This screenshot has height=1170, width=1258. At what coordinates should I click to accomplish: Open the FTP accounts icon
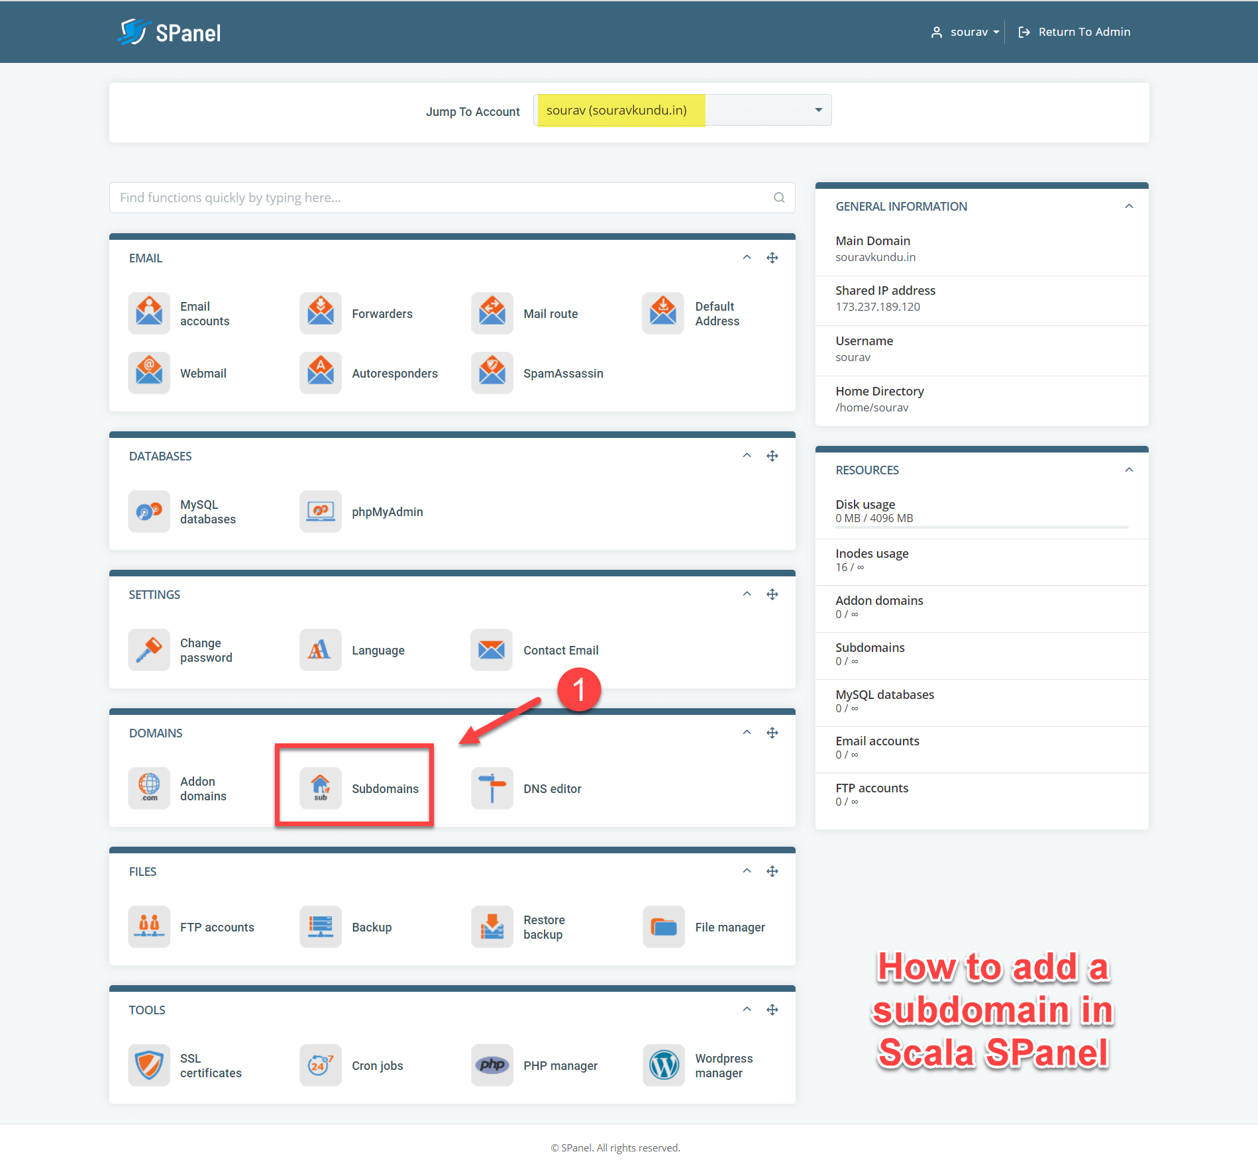coord(149,927)
